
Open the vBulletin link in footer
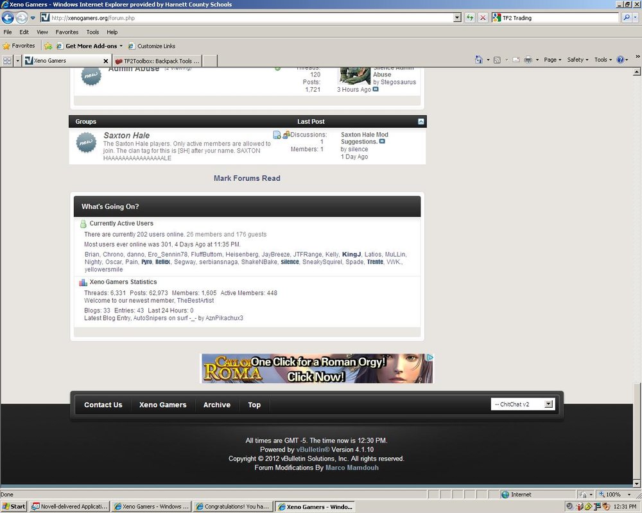[x=313, y=450]
